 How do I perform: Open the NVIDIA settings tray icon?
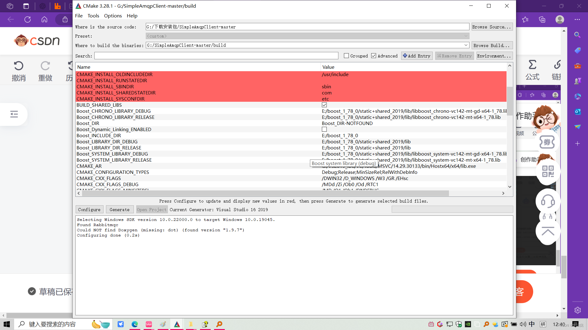(x=468, y=324)
